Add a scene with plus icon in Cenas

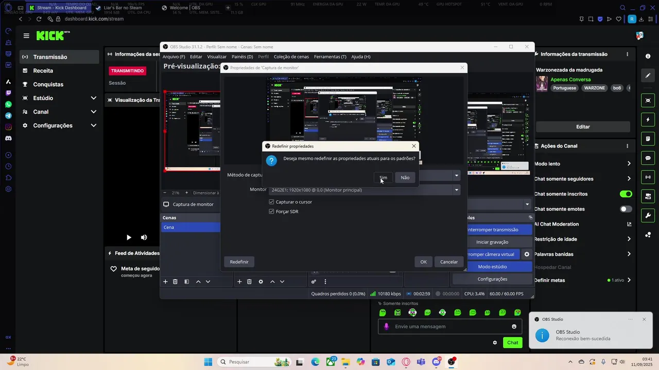click(x=165, y=282)
